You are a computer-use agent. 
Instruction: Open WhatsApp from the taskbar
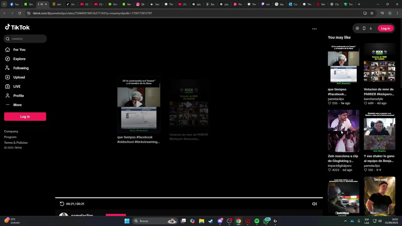266,221
